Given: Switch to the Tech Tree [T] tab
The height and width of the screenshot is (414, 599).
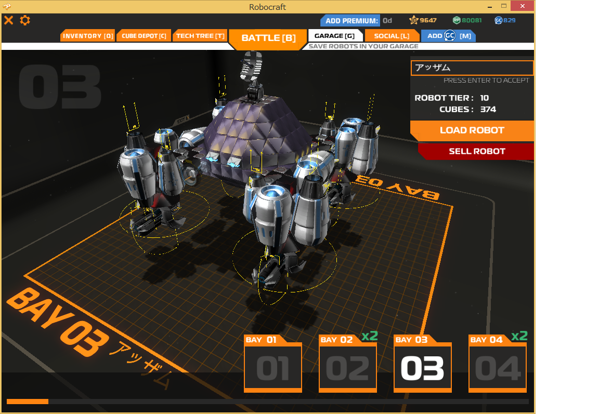Looking at the screenshot, I should click(200, 36).
